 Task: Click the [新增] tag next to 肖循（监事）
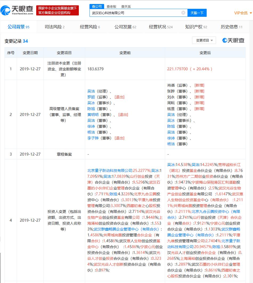click(199, 85)
